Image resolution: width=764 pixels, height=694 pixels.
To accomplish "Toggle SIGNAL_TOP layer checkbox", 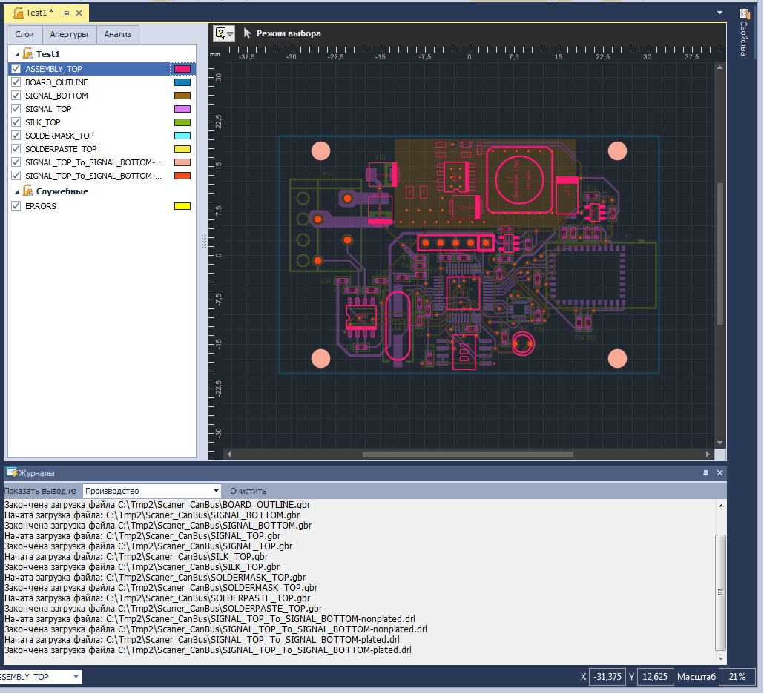I will [16, 108].
